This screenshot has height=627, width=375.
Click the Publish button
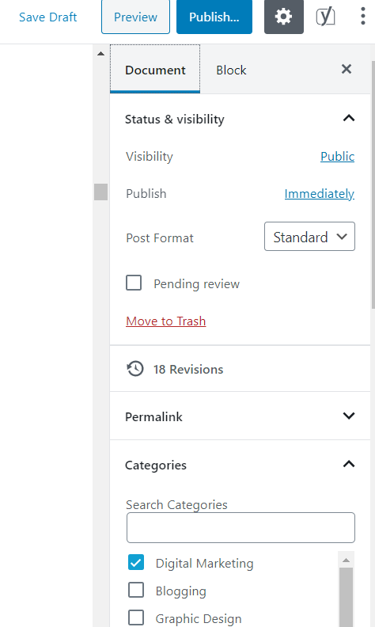tap(214, 17)
